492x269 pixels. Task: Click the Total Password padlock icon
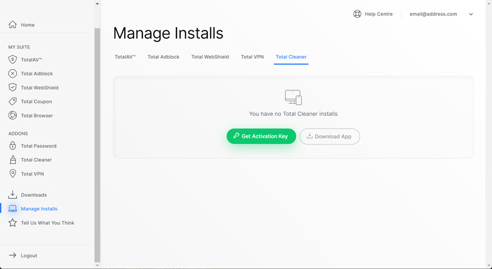pos(13,146)
